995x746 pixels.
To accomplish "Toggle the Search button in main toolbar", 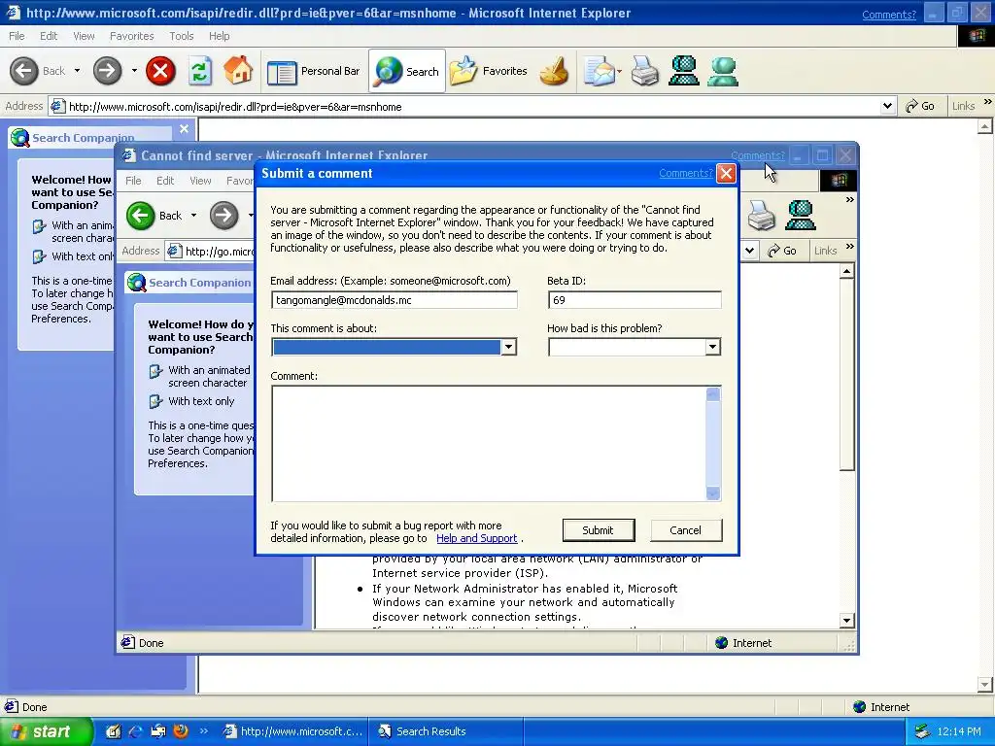I will pos(407,71).
